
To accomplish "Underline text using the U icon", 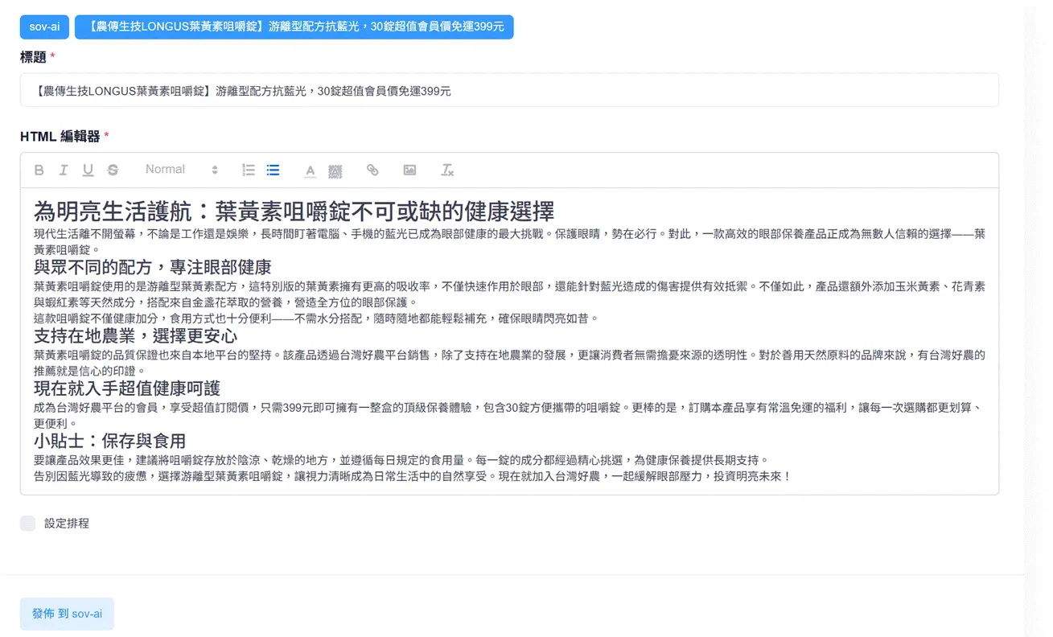I will coord(88,170).
